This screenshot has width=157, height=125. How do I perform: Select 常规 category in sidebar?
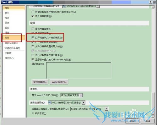pos(14,8)
